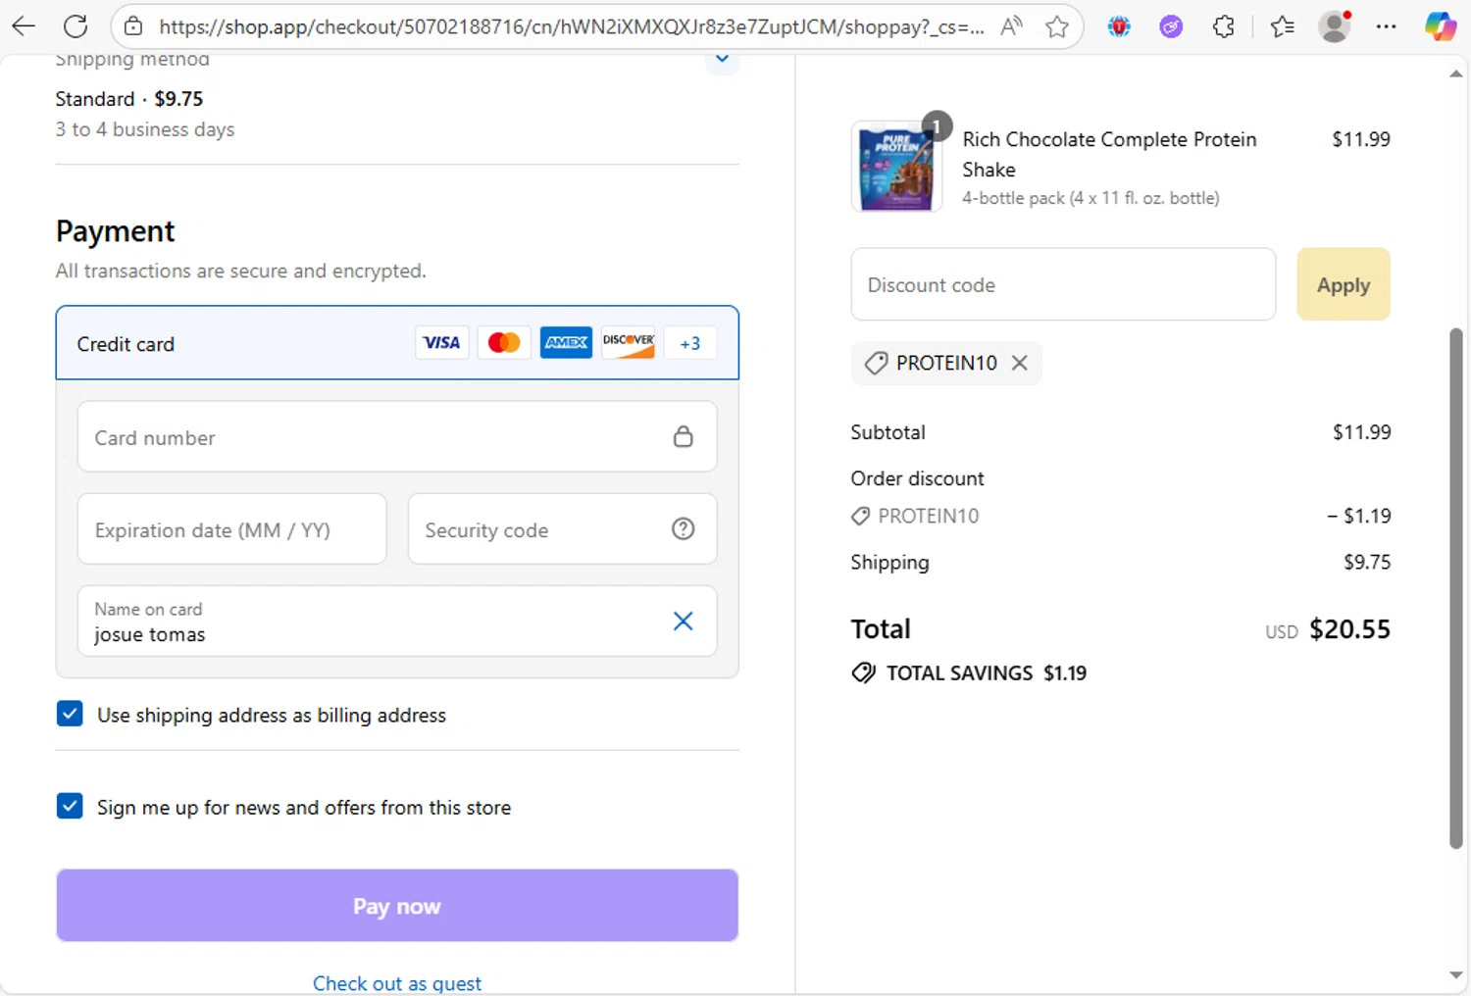Select the Mastercard logo
The width and height of the screenshot is (1471, 996).
coord(504,342)
